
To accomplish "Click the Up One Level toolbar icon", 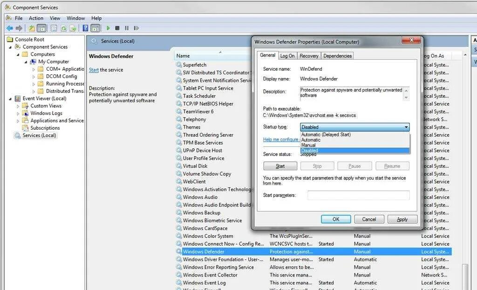I will pyautogui.click(x=32, y=28).
